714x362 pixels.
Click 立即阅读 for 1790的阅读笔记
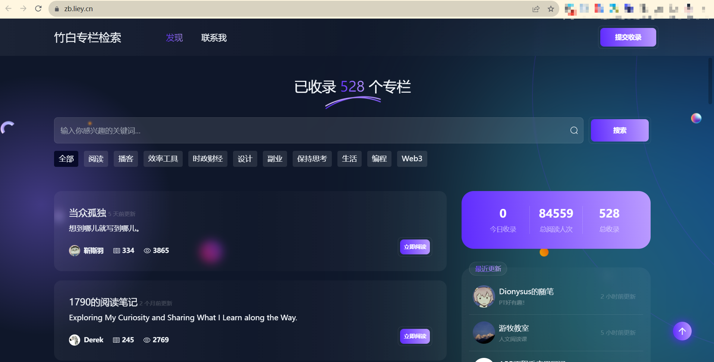pyautogui.click(x=415, y=336)
